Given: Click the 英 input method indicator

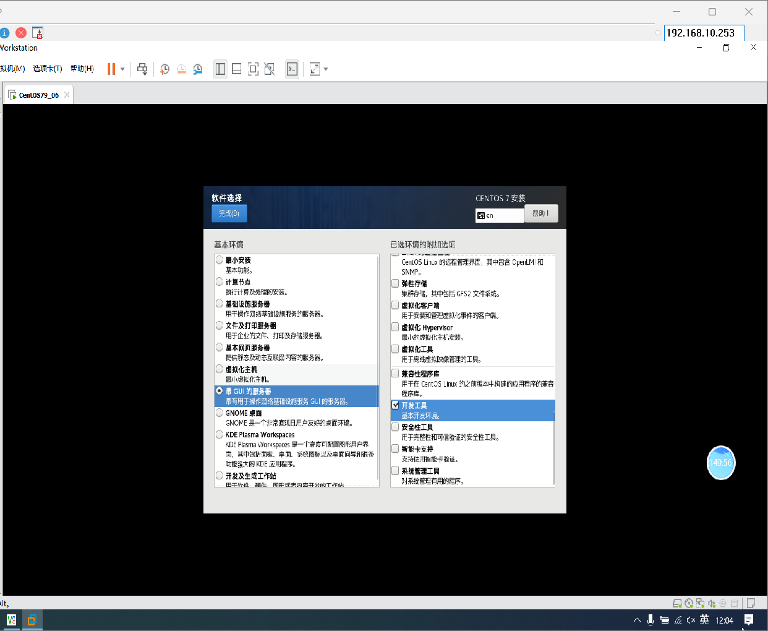Looking at the screenshot, I should pyautogui.click(x=704, y=620).
